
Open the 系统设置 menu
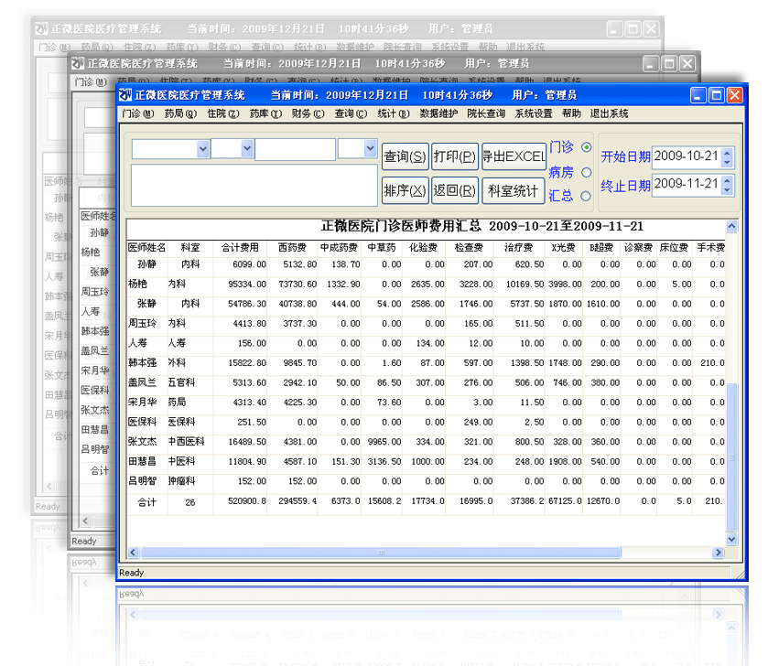534,113
